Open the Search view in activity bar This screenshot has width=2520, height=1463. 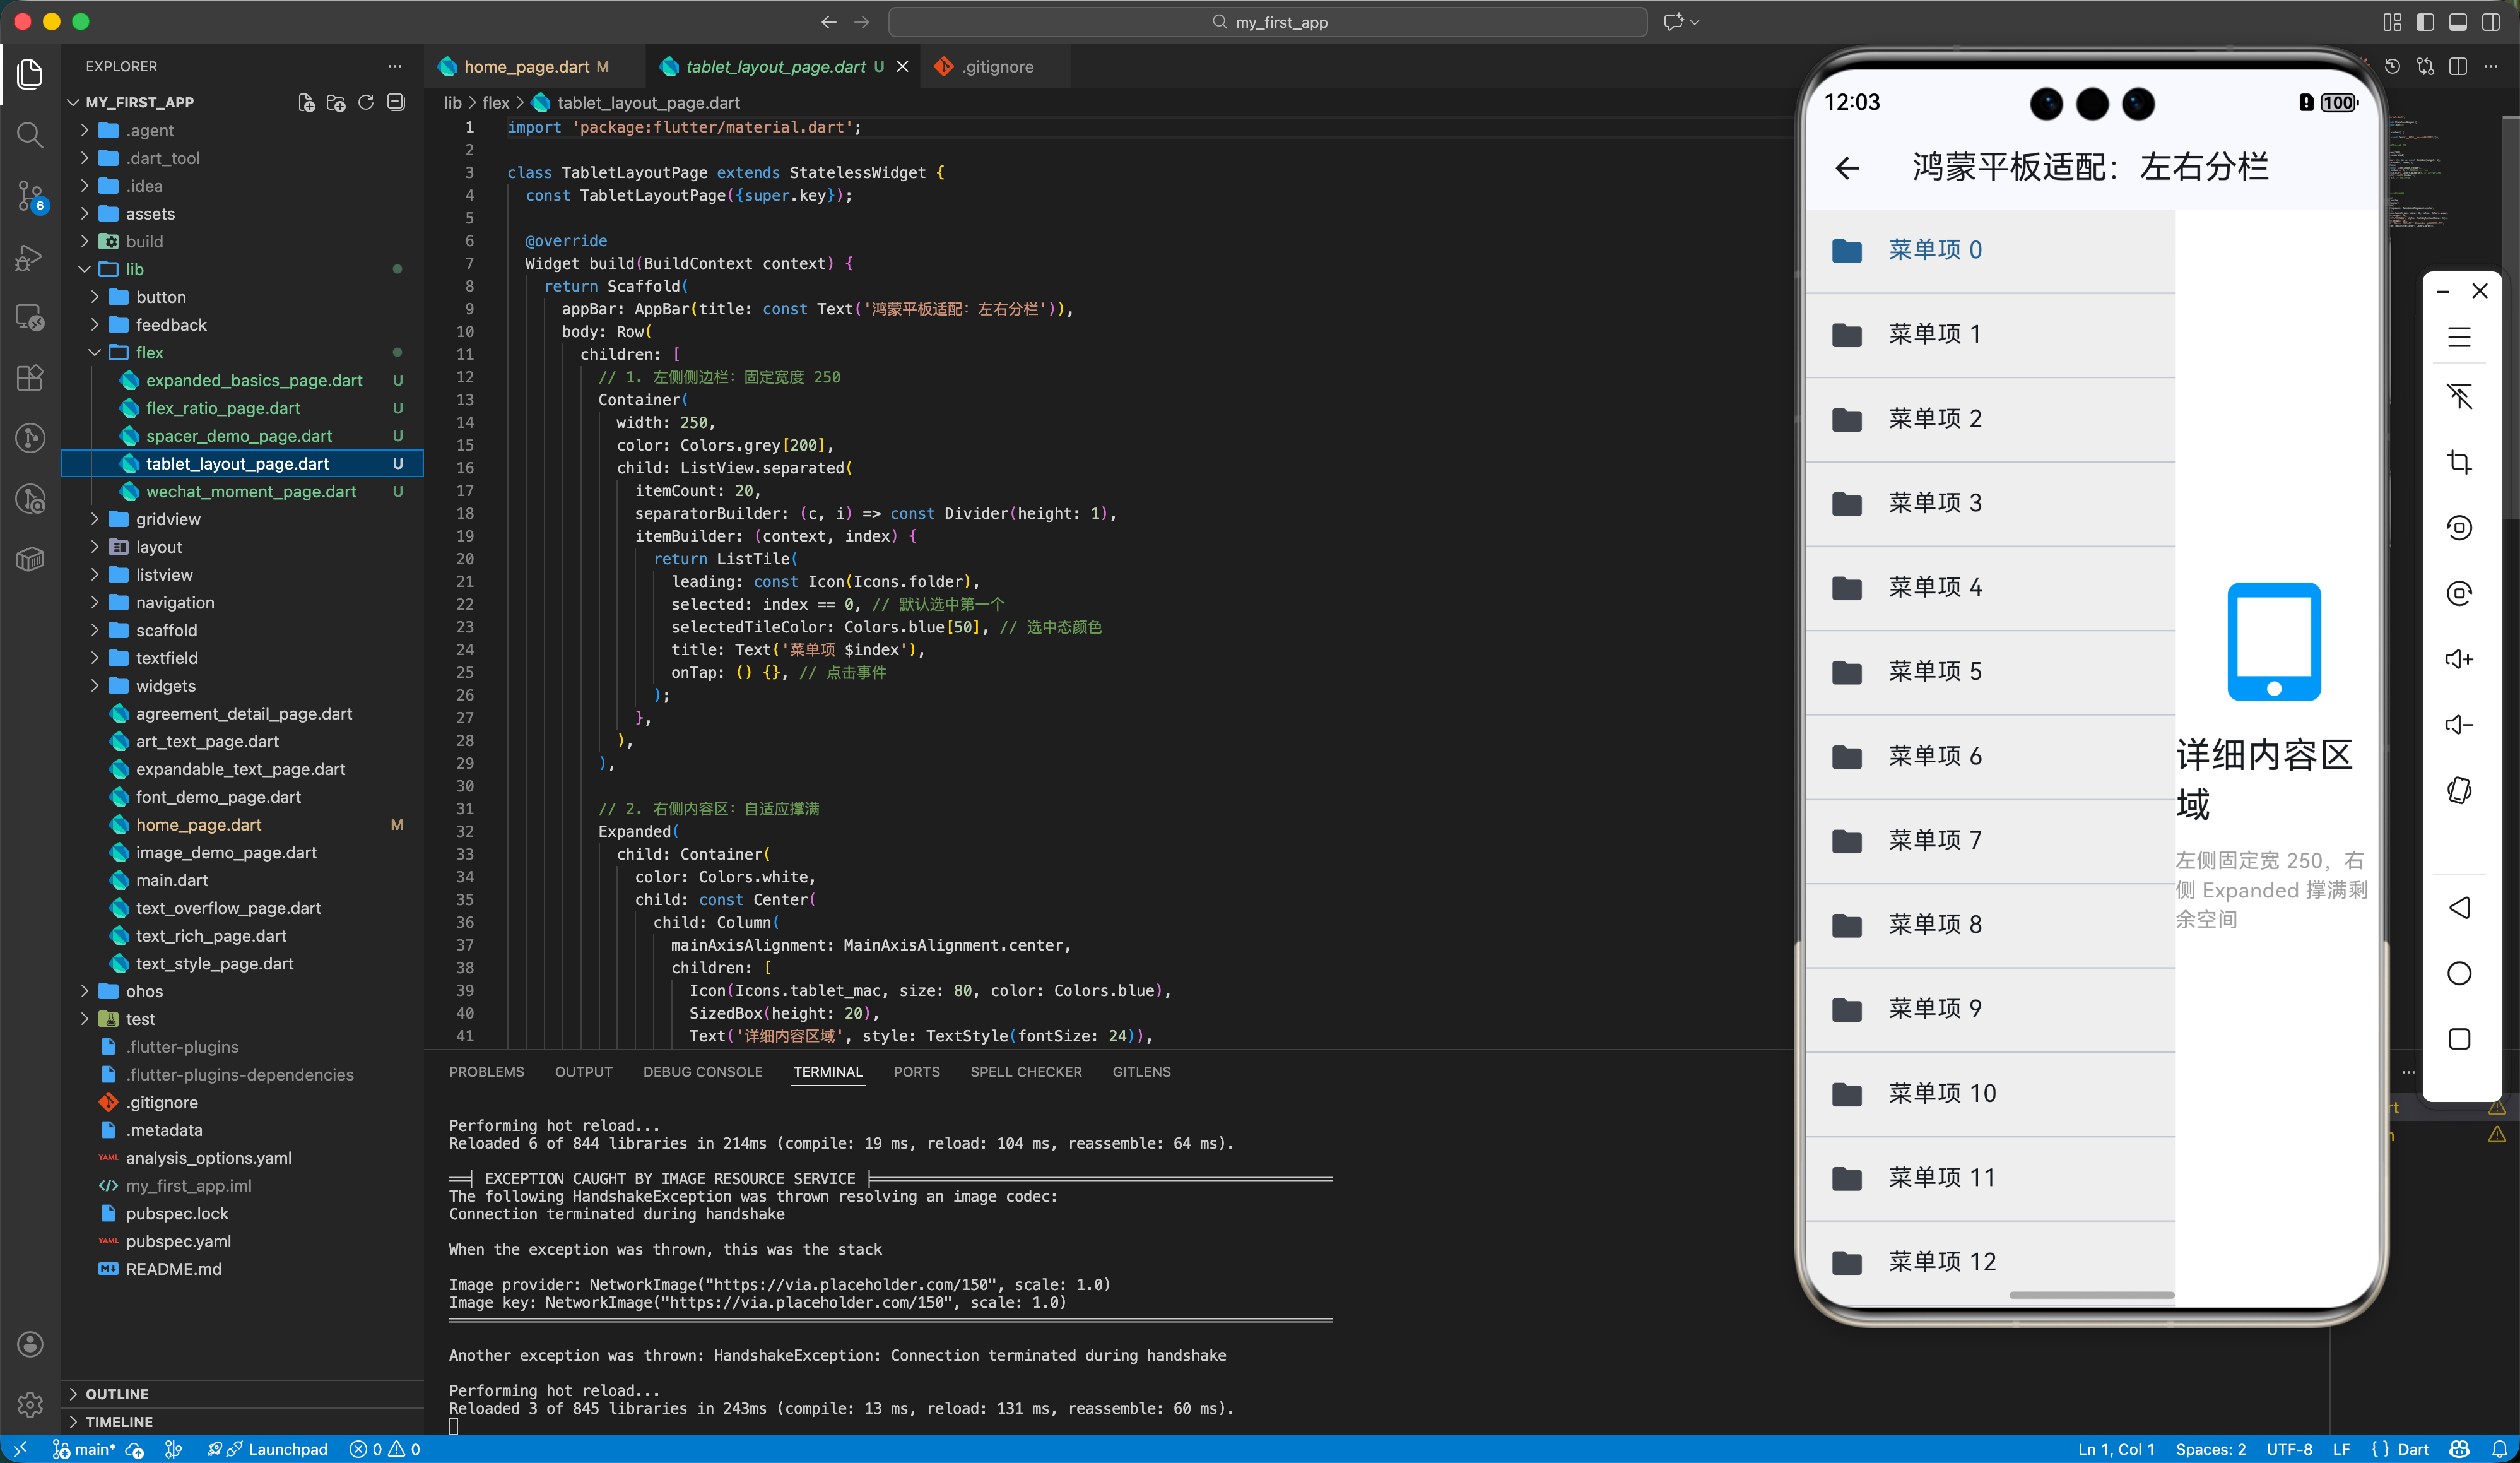(30, 134)
